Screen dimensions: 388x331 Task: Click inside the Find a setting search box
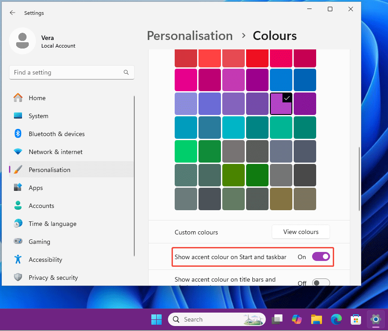pyautogui.click(x=72, y=72)
